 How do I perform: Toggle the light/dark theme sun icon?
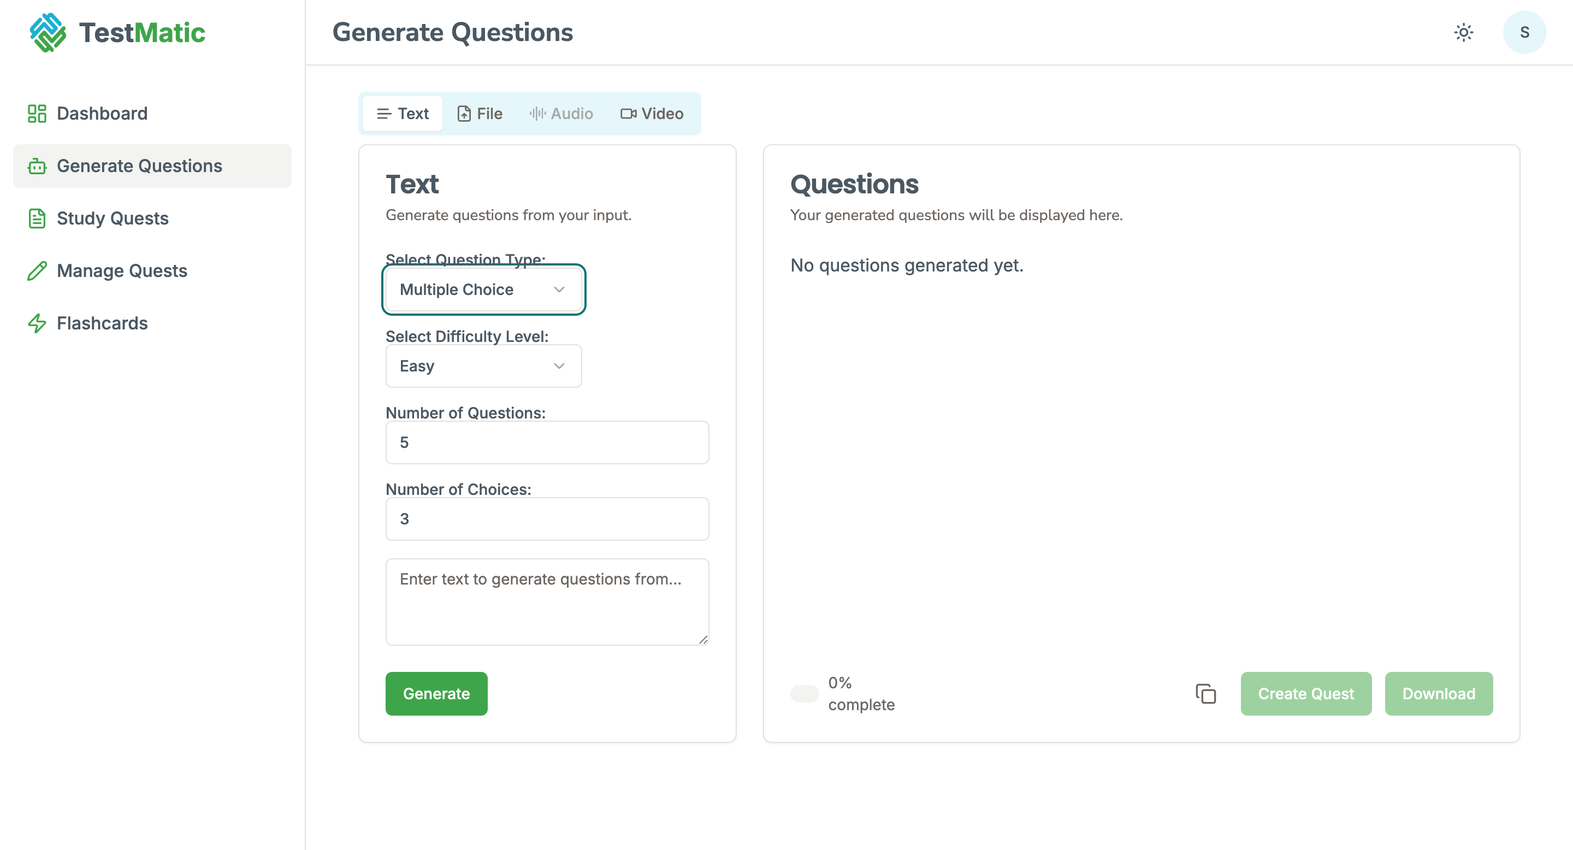pyautogui.click(x=1463, y=32)
